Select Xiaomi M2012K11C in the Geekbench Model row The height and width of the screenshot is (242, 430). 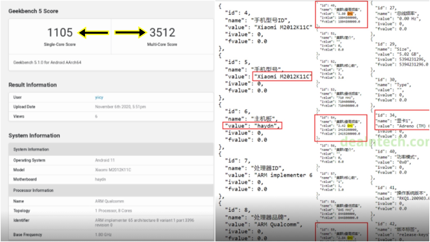[x=113, y=170]
